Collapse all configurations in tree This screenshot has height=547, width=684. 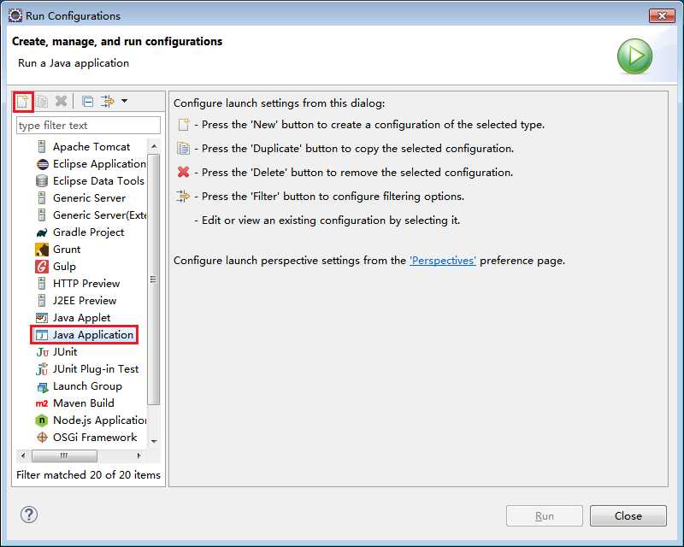click(x=88, y=102)
